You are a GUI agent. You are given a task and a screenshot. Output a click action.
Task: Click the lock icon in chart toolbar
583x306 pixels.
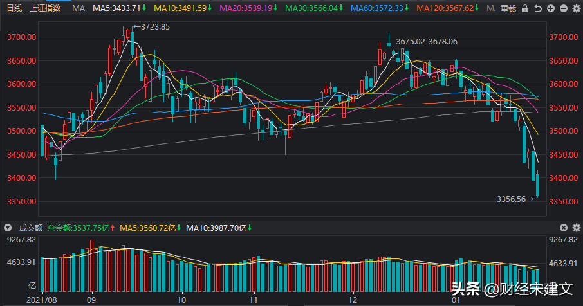[x=526, y=9]
